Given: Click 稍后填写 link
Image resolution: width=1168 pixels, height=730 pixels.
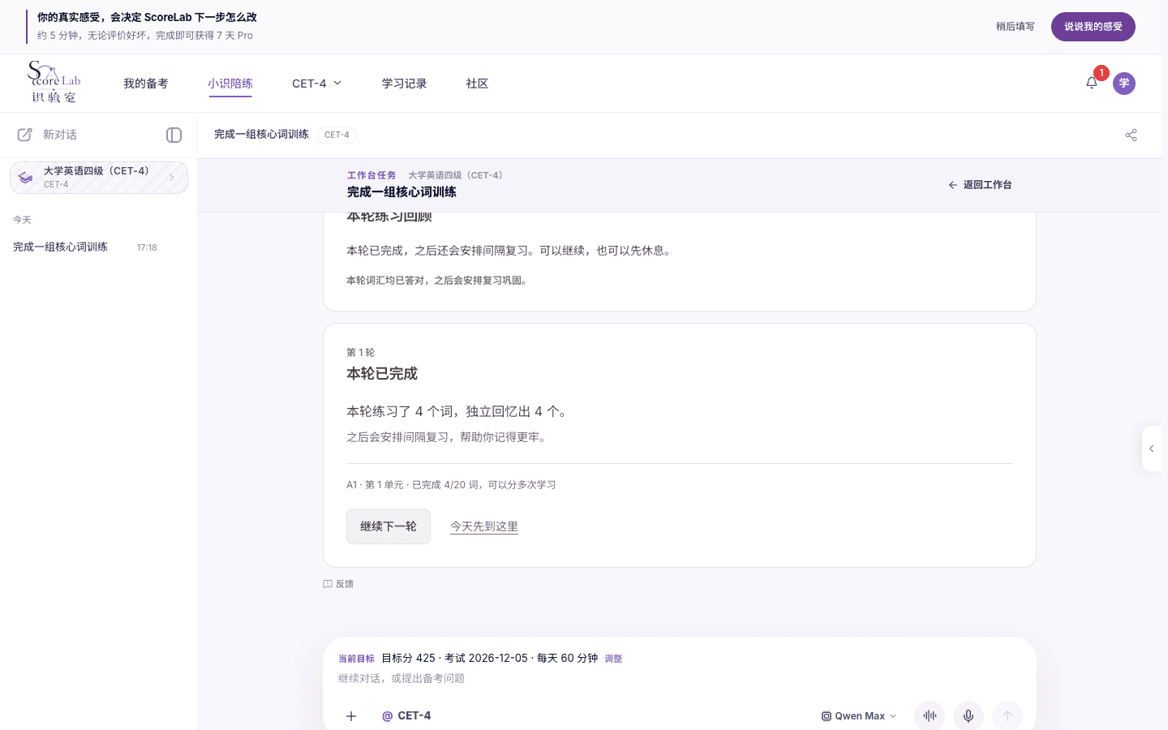Looking at the screenshot, I should tap(1016, 27).
